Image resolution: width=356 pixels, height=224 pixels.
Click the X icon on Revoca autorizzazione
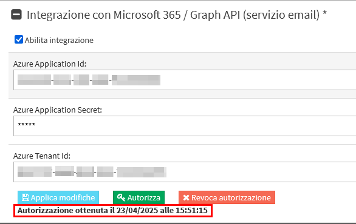coord(186,198)
